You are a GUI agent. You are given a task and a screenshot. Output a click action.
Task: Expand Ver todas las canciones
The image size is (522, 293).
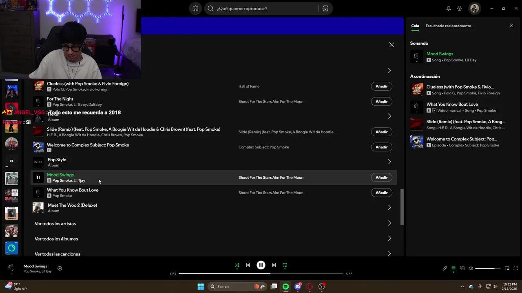[389, 254]
